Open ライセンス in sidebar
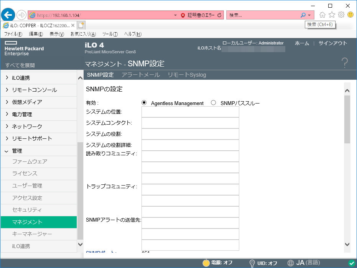The image size is (357, 268). 39,174
